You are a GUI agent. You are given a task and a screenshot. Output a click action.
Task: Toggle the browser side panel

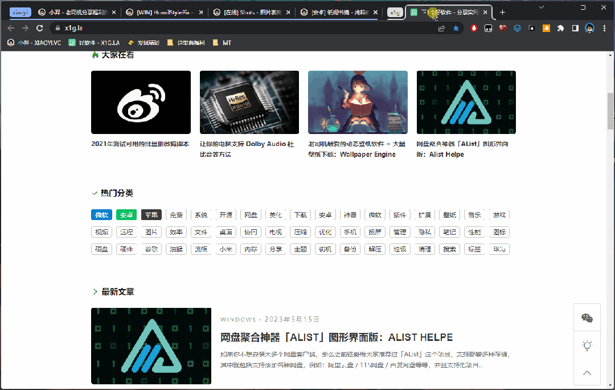[575, 28]
